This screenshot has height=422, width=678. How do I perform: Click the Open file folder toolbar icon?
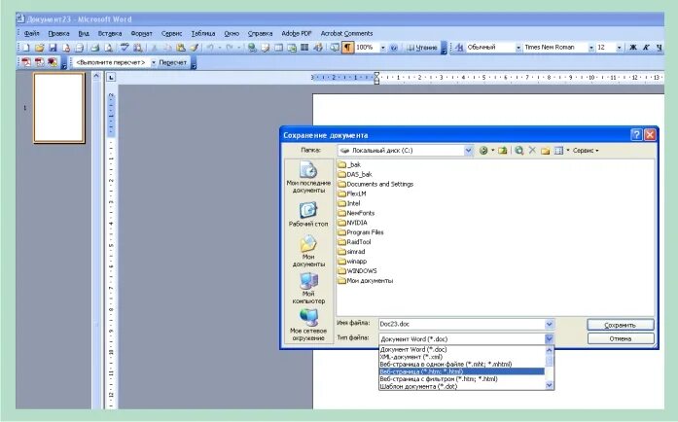click(39, 48)
